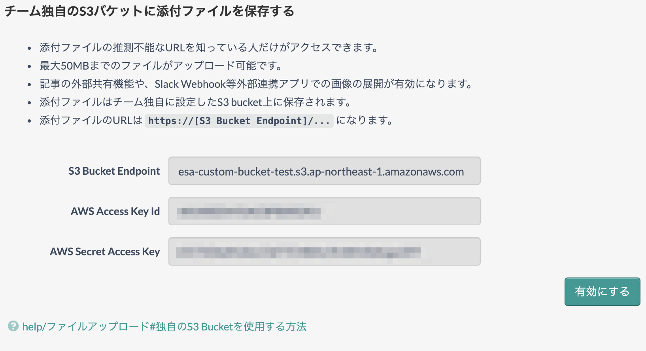Click the question mark help icon
The image size is (646, 351).
pos(13,326)
